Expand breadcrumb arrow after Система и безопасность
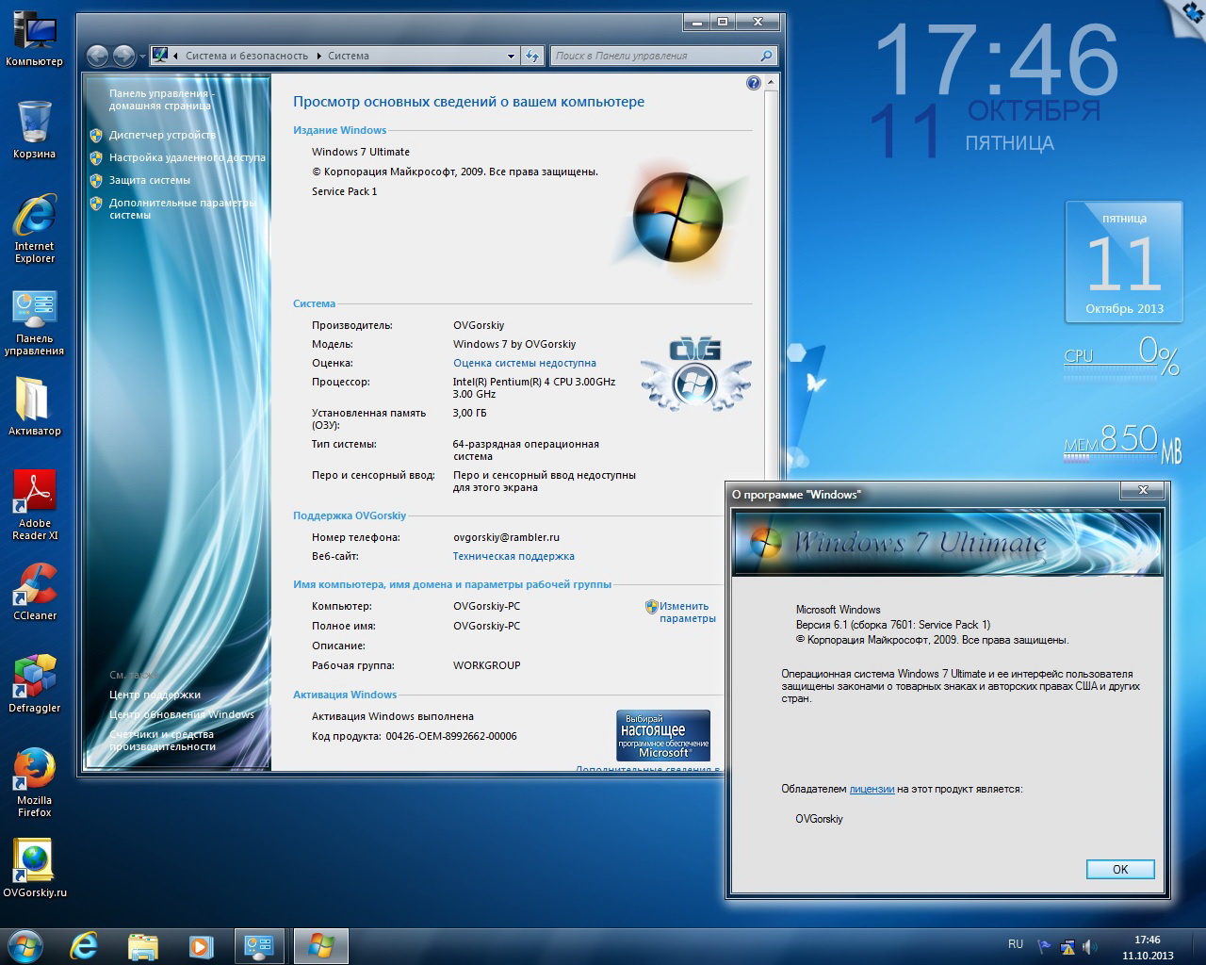 318,56
